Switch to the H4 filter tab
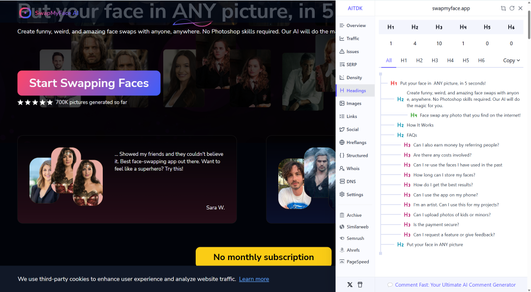 click(x=450, y=60)
